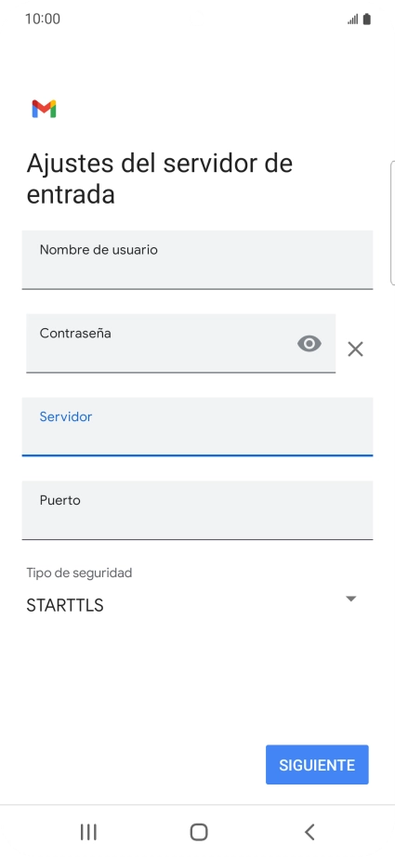The width and height of the screenshot is (395, 857).
Task: Tap the side edge panel handle
Action: click(392, 223)
